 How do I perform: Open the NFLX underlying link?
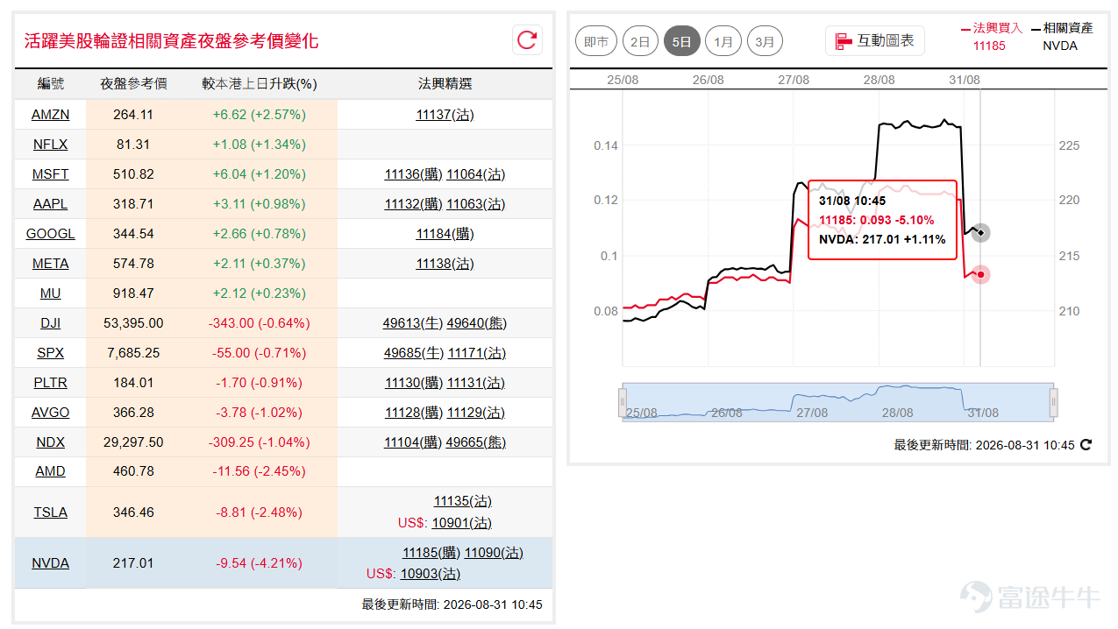coord(50,145)
